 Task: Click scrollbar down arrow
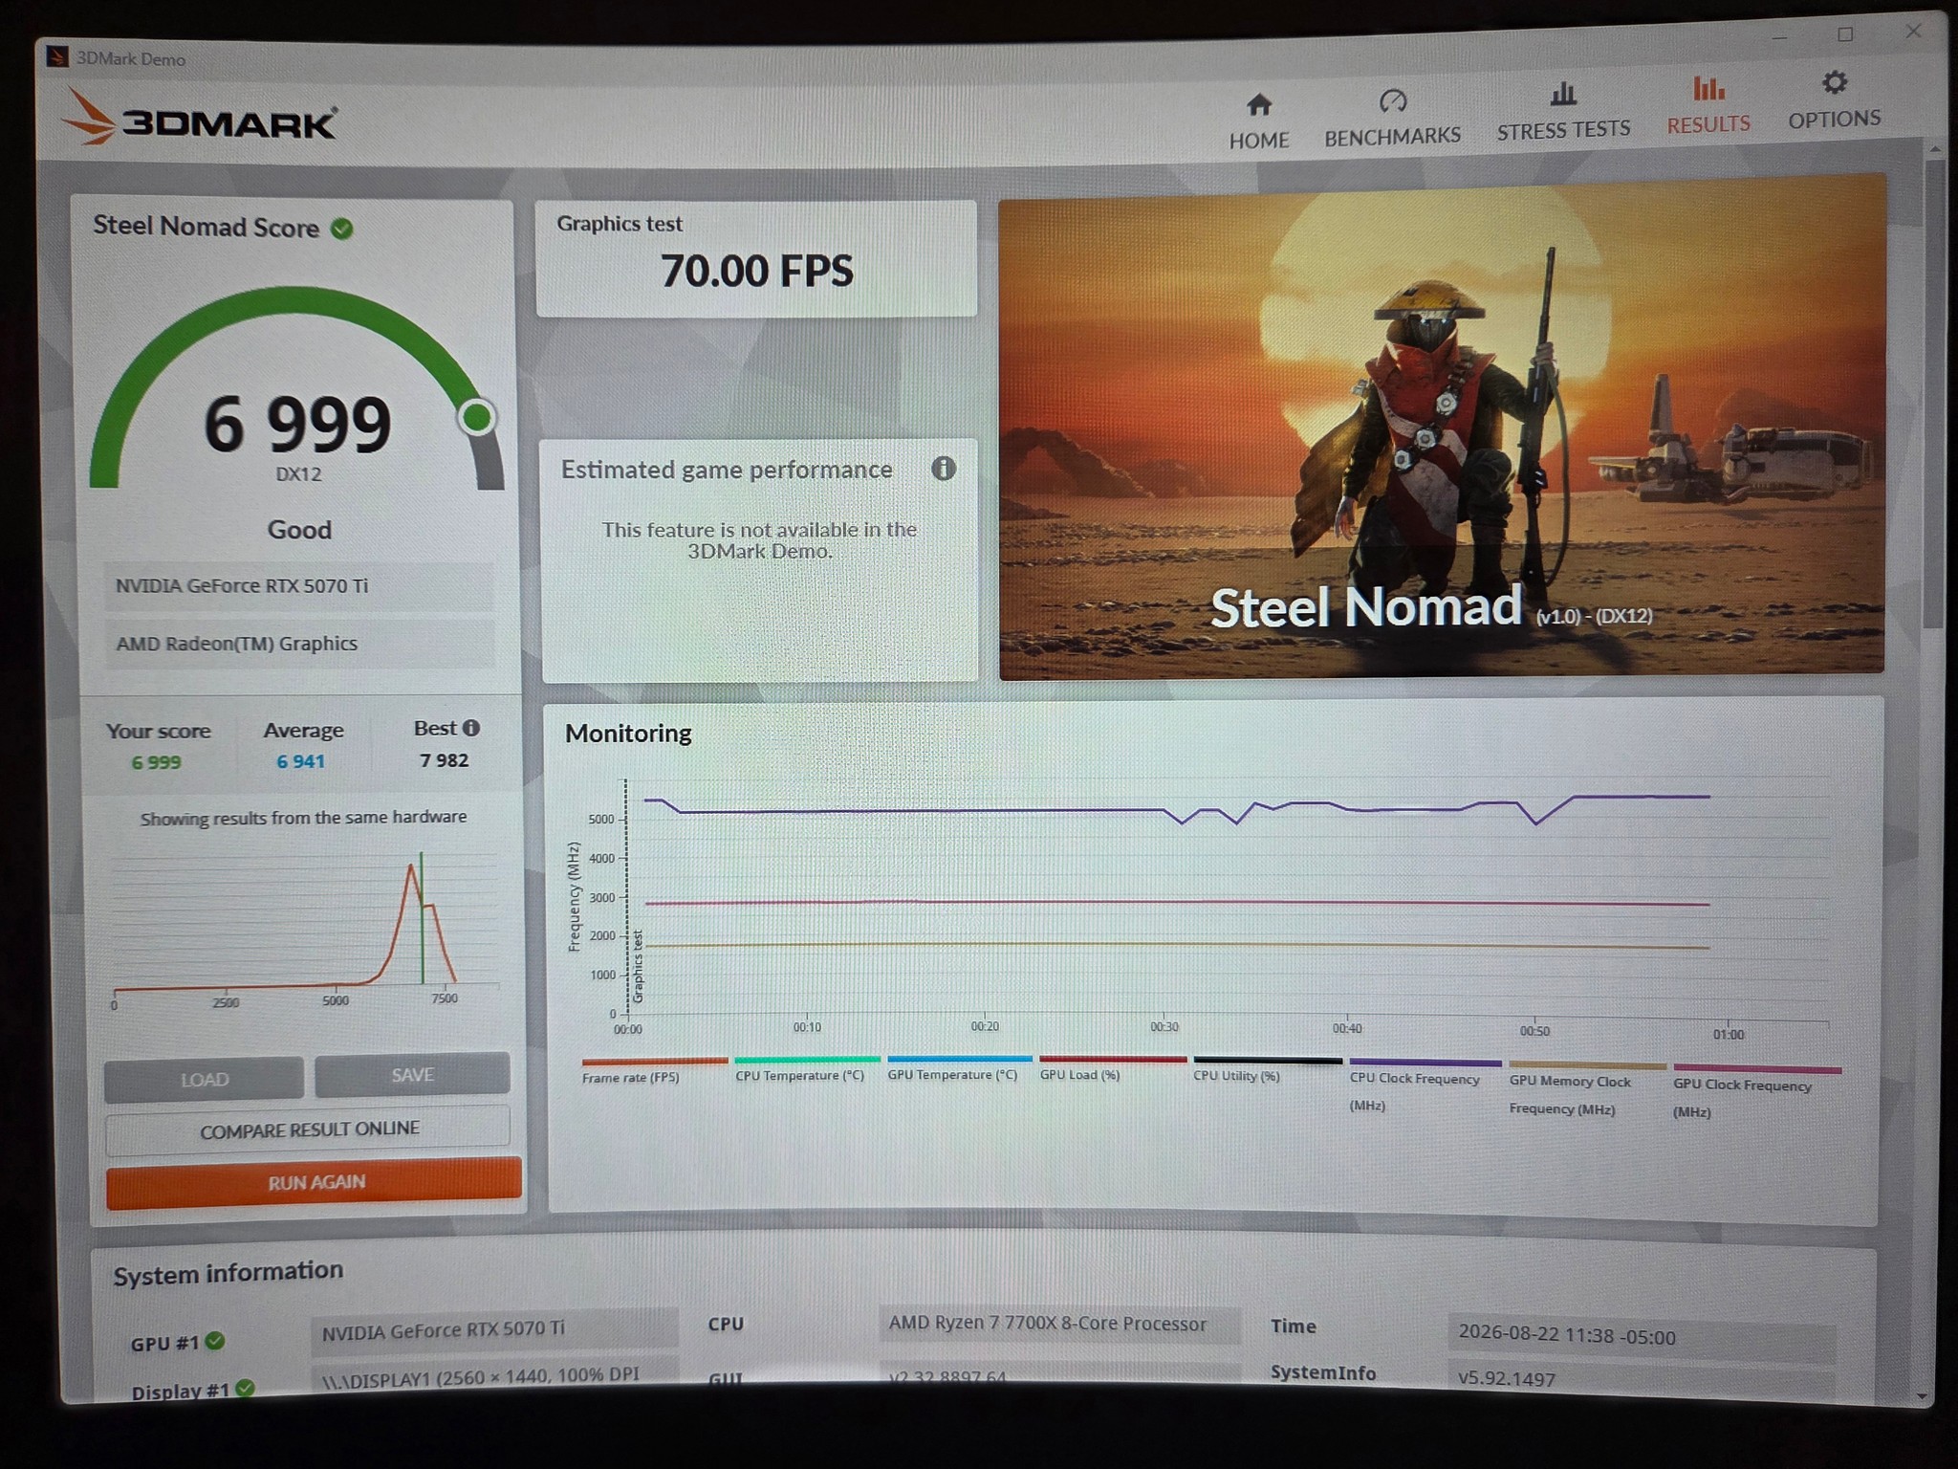click(1923, 1396)
